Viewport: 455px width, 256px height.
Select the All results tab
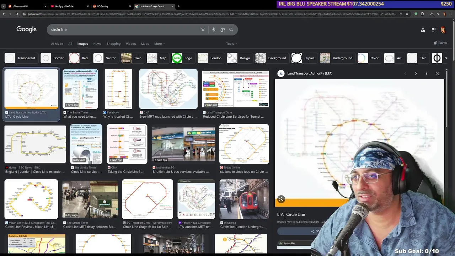[70, 44]
